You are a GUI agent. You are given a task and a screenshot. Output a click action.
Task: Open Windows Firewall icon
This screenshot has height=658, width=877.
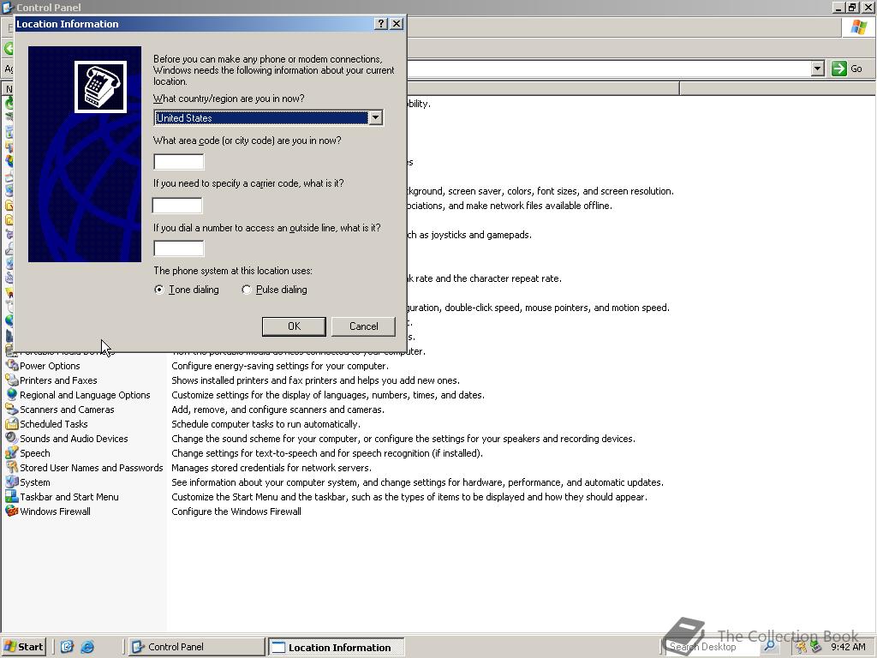12,511
